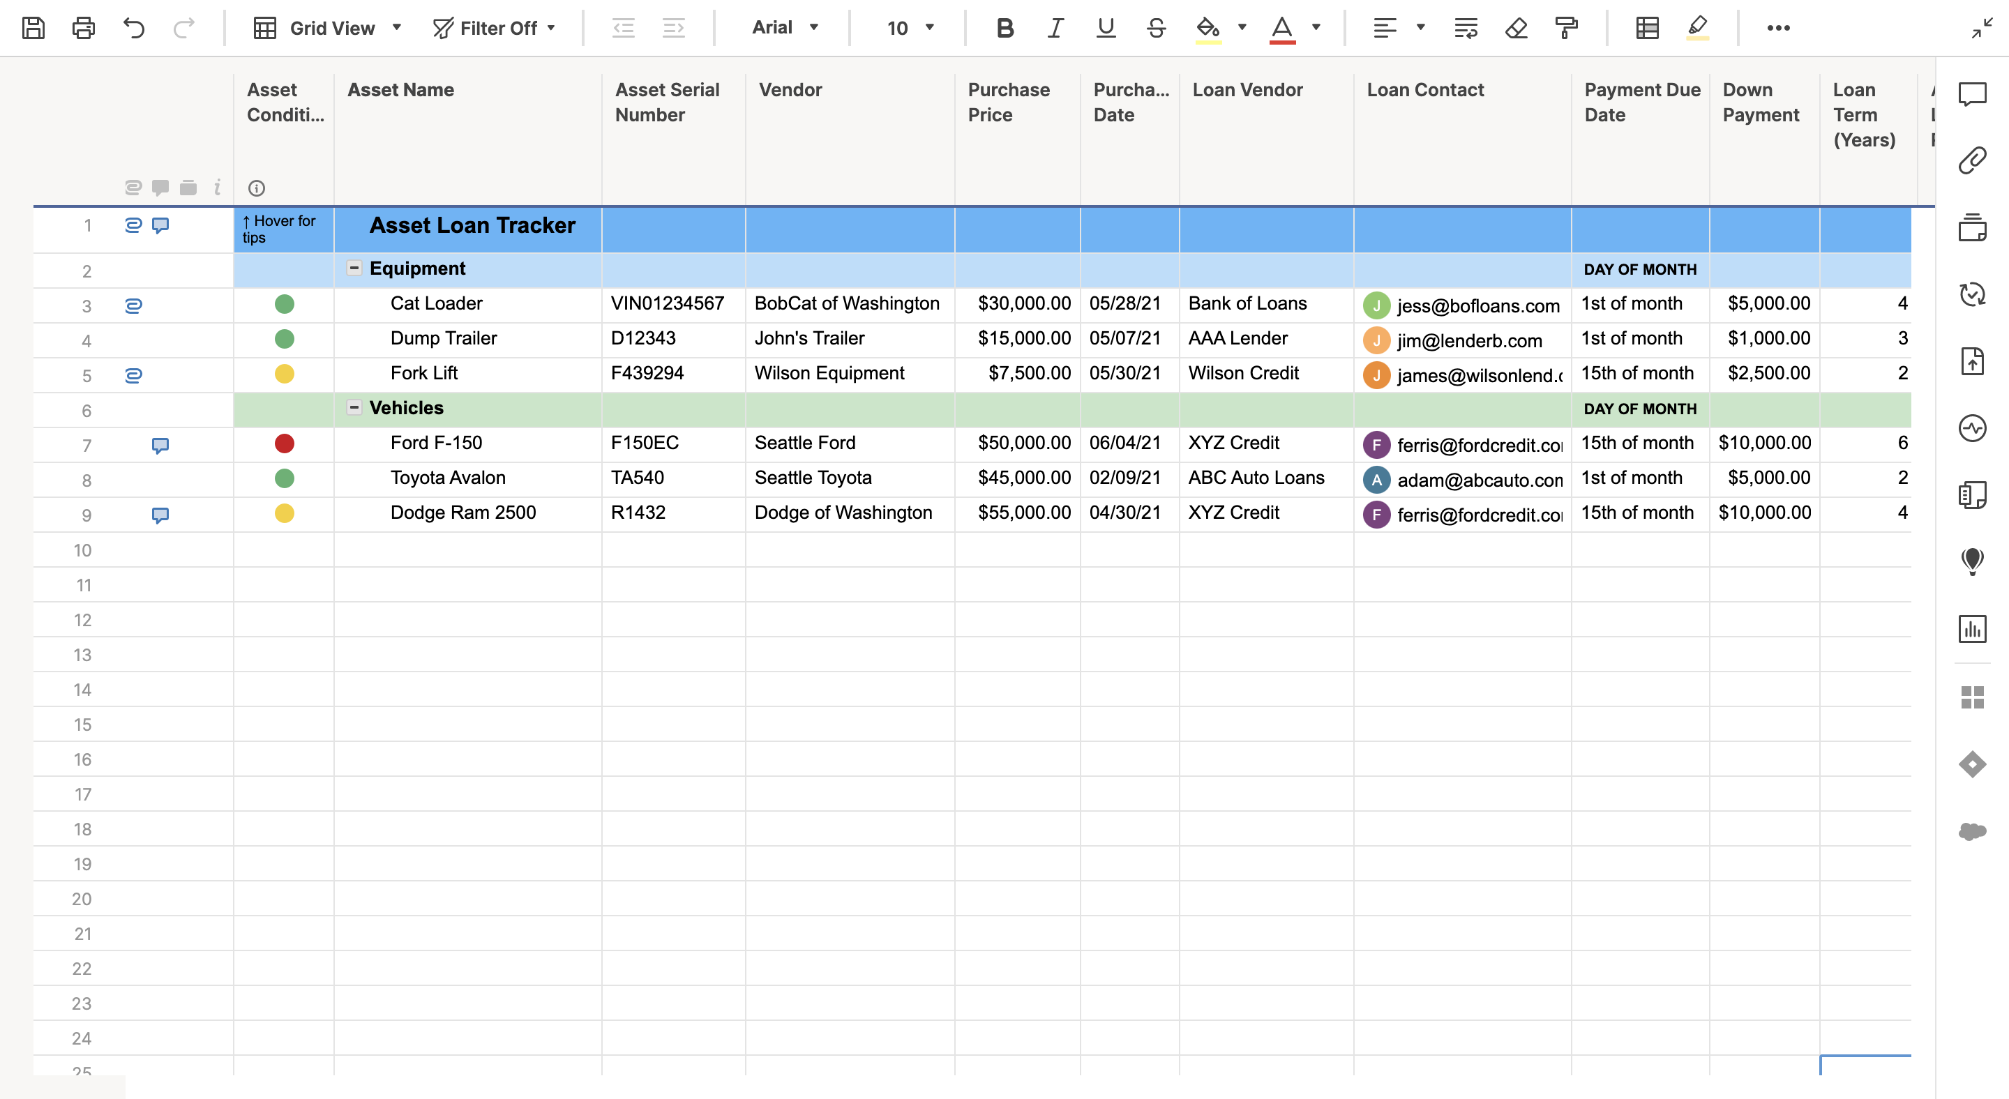This screenshot has width=2009, height=1099.
Task: Collapse the Vehicles row group
Action: (354, 408)
